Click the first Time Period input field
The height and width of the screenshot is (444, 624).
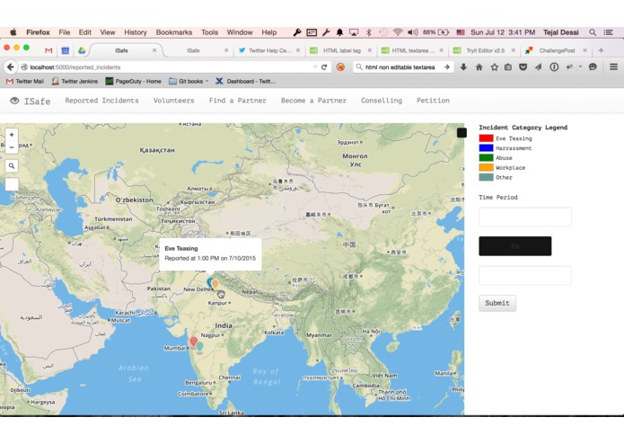pos(525,217)
